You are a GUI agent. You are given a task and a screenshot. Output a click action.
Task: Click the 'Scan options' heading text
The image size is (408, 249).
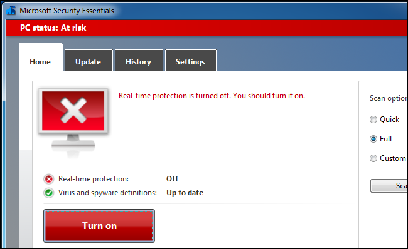coord(389,98)
